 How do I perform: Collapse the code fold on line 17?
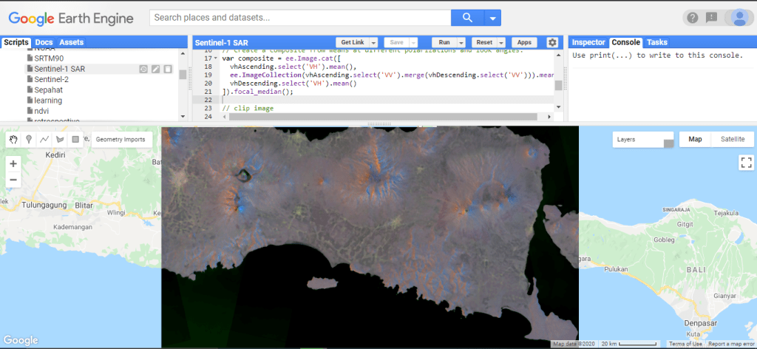click(x=215, y=58)
